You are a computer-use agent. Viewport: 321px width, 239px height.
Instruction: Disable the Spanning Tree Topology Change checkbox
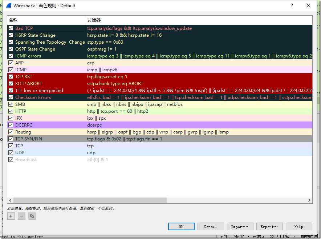click(x=11, y=42)
